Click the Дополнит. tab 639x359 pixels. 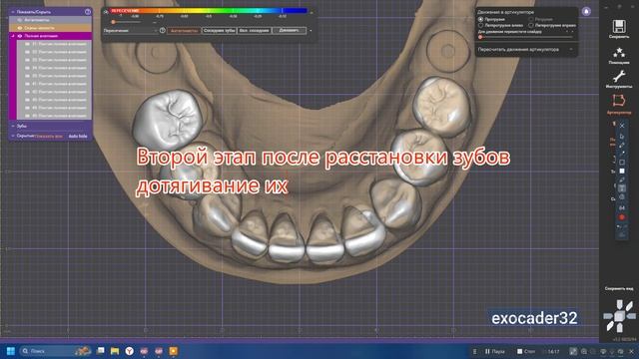[x=289, y=31]
